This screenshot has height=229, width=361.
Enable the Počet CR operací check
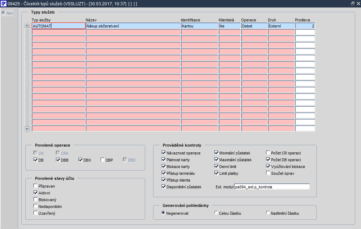pyautogui.click(x=268, y=153)
